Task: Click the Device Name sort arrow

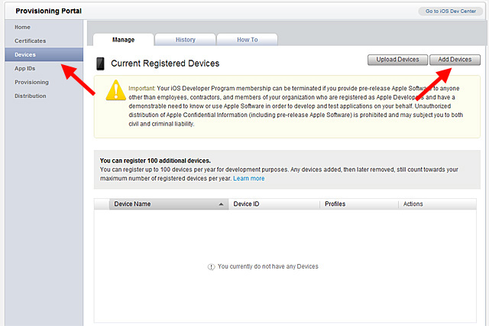Action: click(222, 204)
